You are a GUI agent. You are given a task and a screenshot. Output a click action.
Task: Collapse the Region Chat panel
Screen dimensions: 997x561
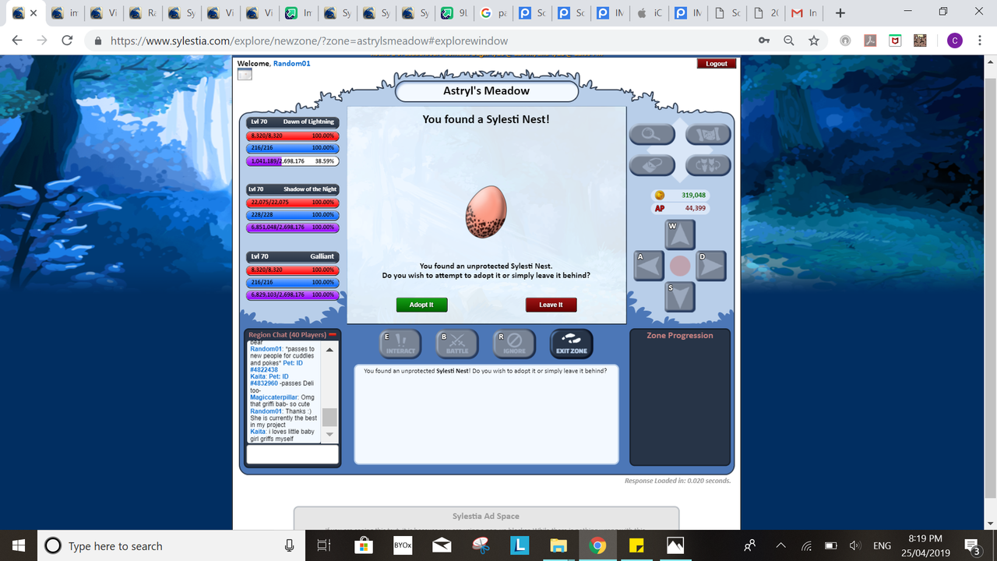click(334, 333)
